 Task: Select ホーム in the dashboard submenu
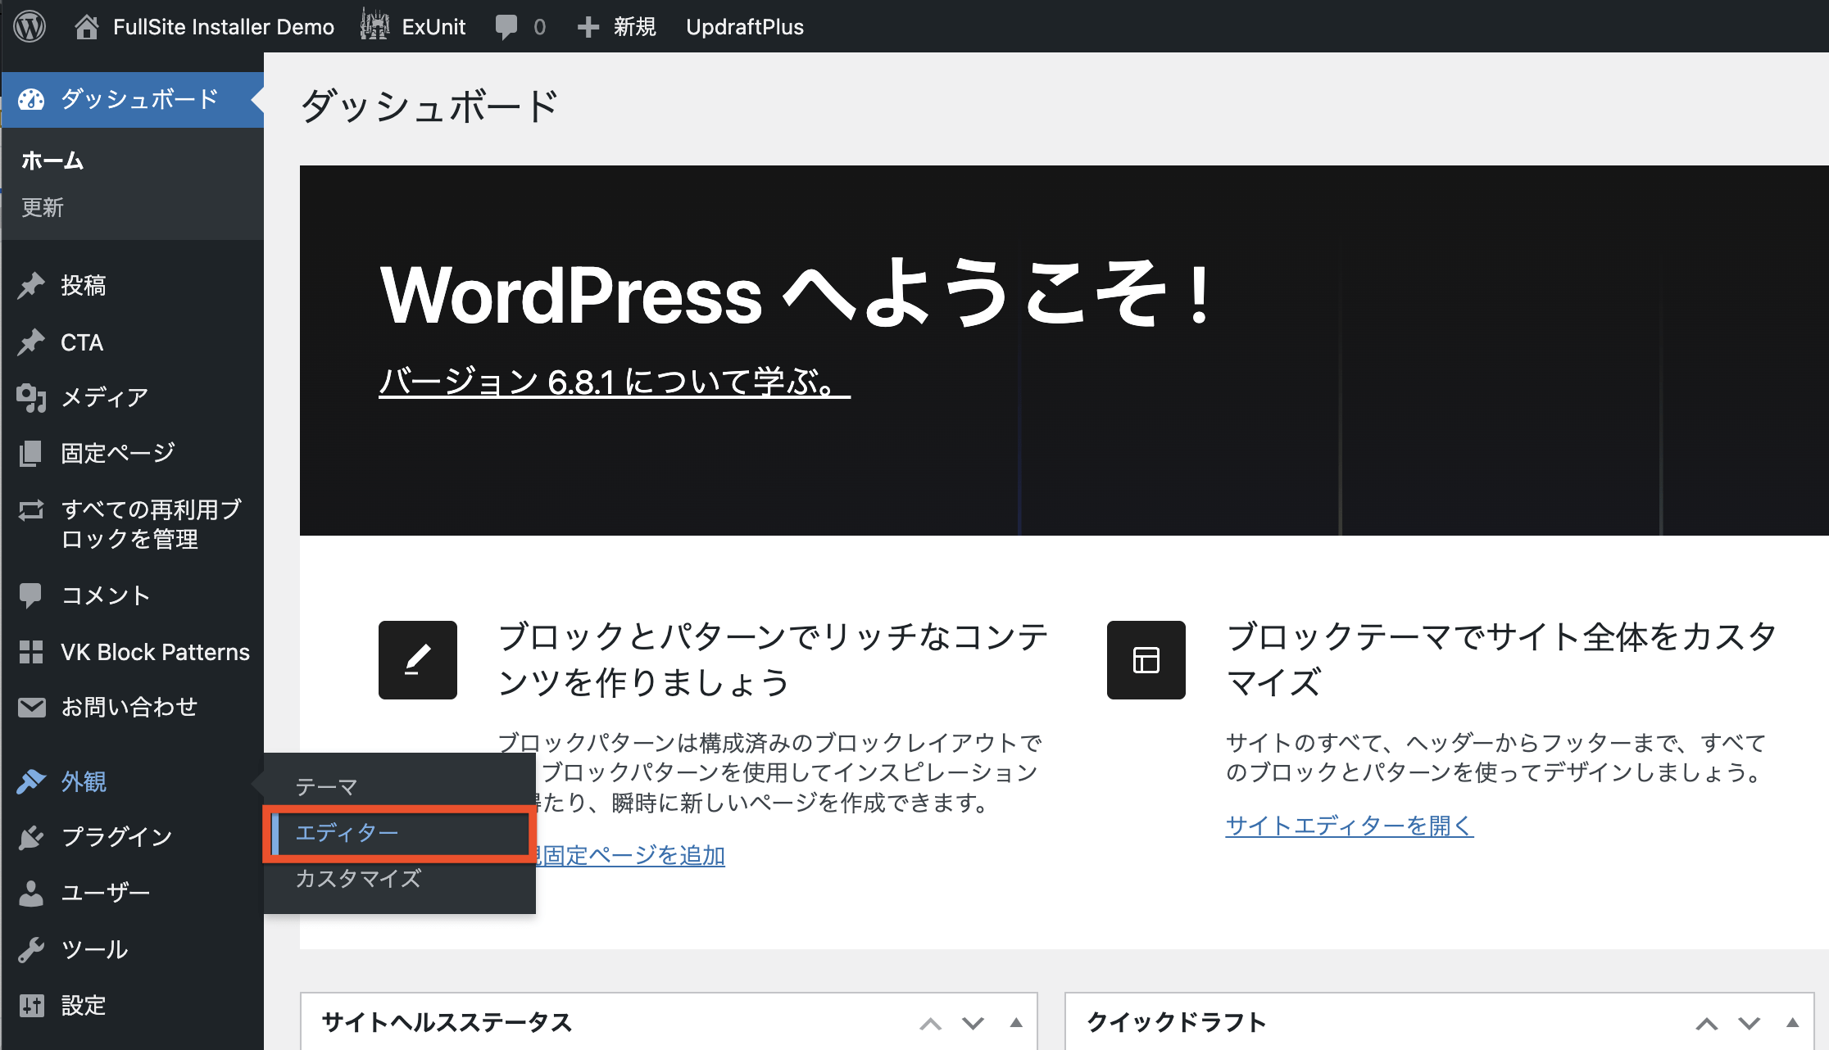[52, 161]
